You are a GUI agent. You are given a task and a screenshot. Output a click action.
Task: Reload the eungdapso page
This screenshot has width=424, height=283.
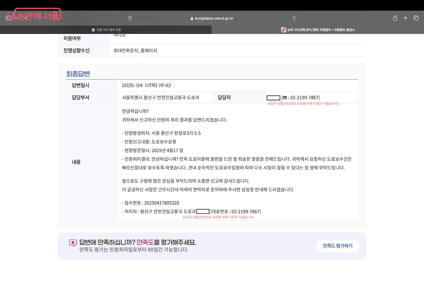(x=294, y=18)
